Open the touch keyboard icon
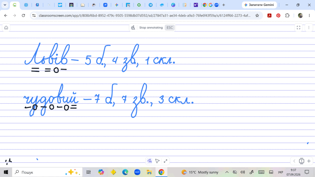Screen dimensions: 315x177 261,172
